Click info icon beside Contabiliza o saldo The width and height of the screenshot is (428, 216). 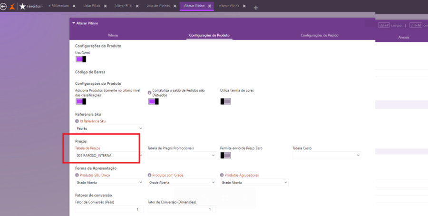click(150, 93)
